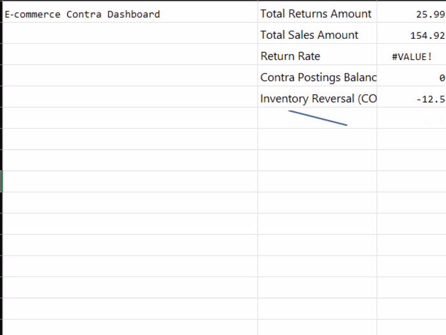The height and width of the screenshot is (335, 446).
Task: Select the blank cell left of Inventory Reversal
Action: click(130, 99)
